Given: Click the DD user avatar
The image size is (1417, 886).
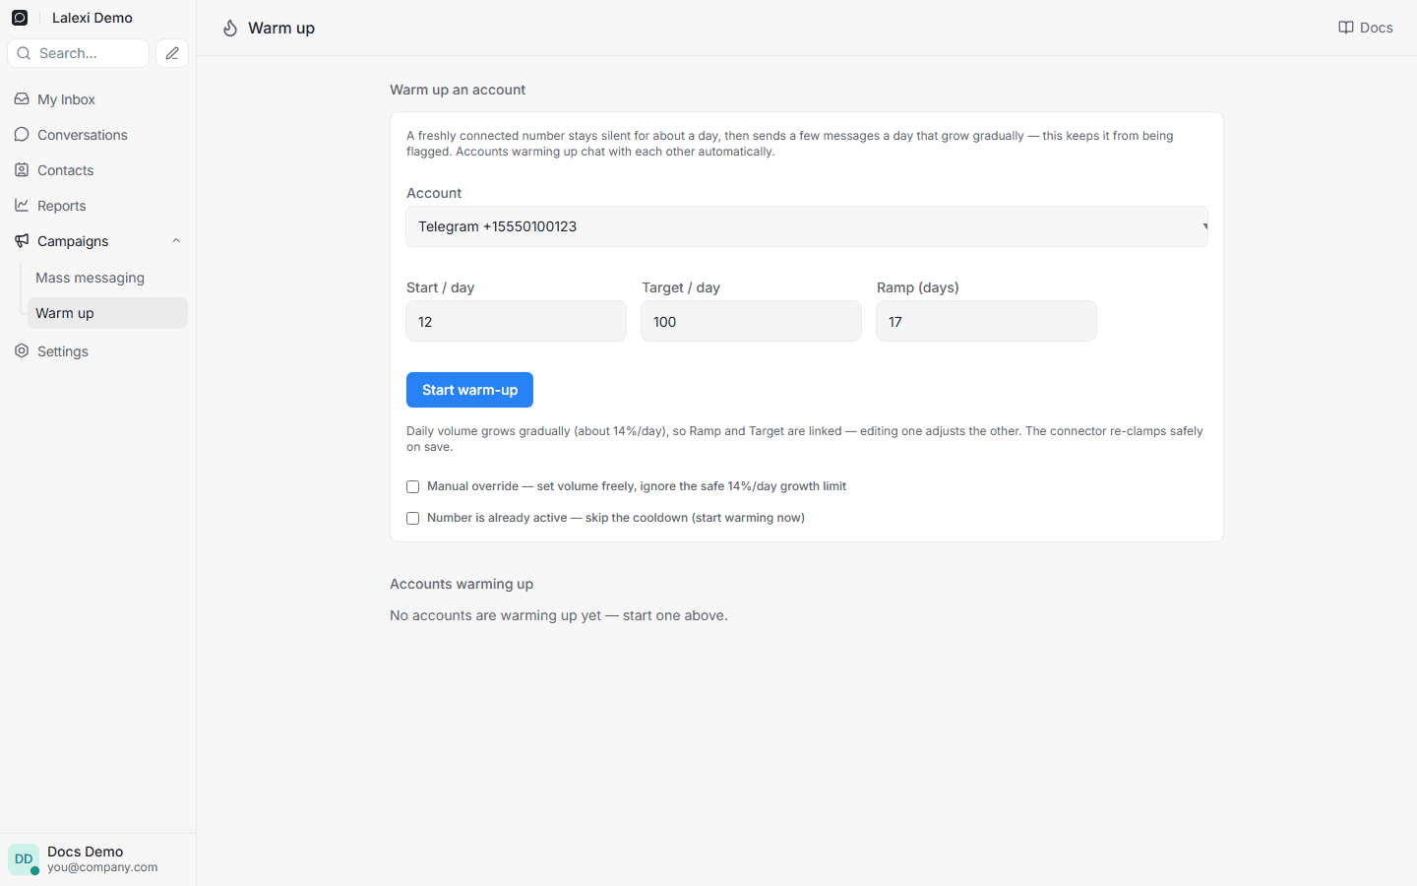Looking at the screenshot, I should pyautogui.click(x=24, y=859).
